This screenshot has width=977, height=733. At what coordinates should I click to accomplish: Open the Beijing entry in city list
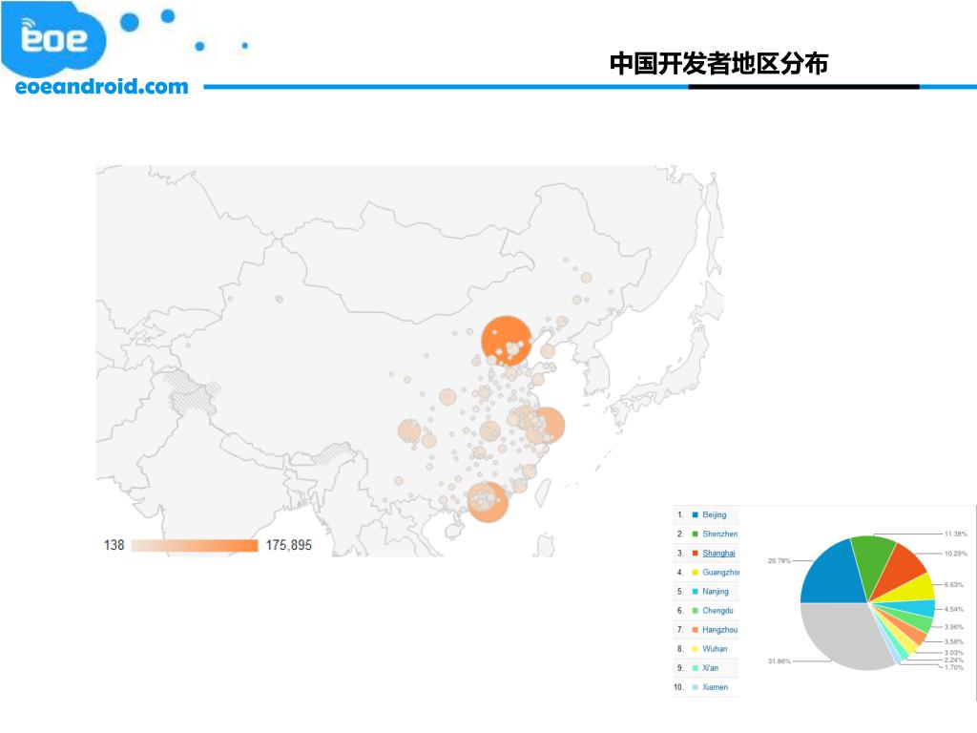[714, 514]
